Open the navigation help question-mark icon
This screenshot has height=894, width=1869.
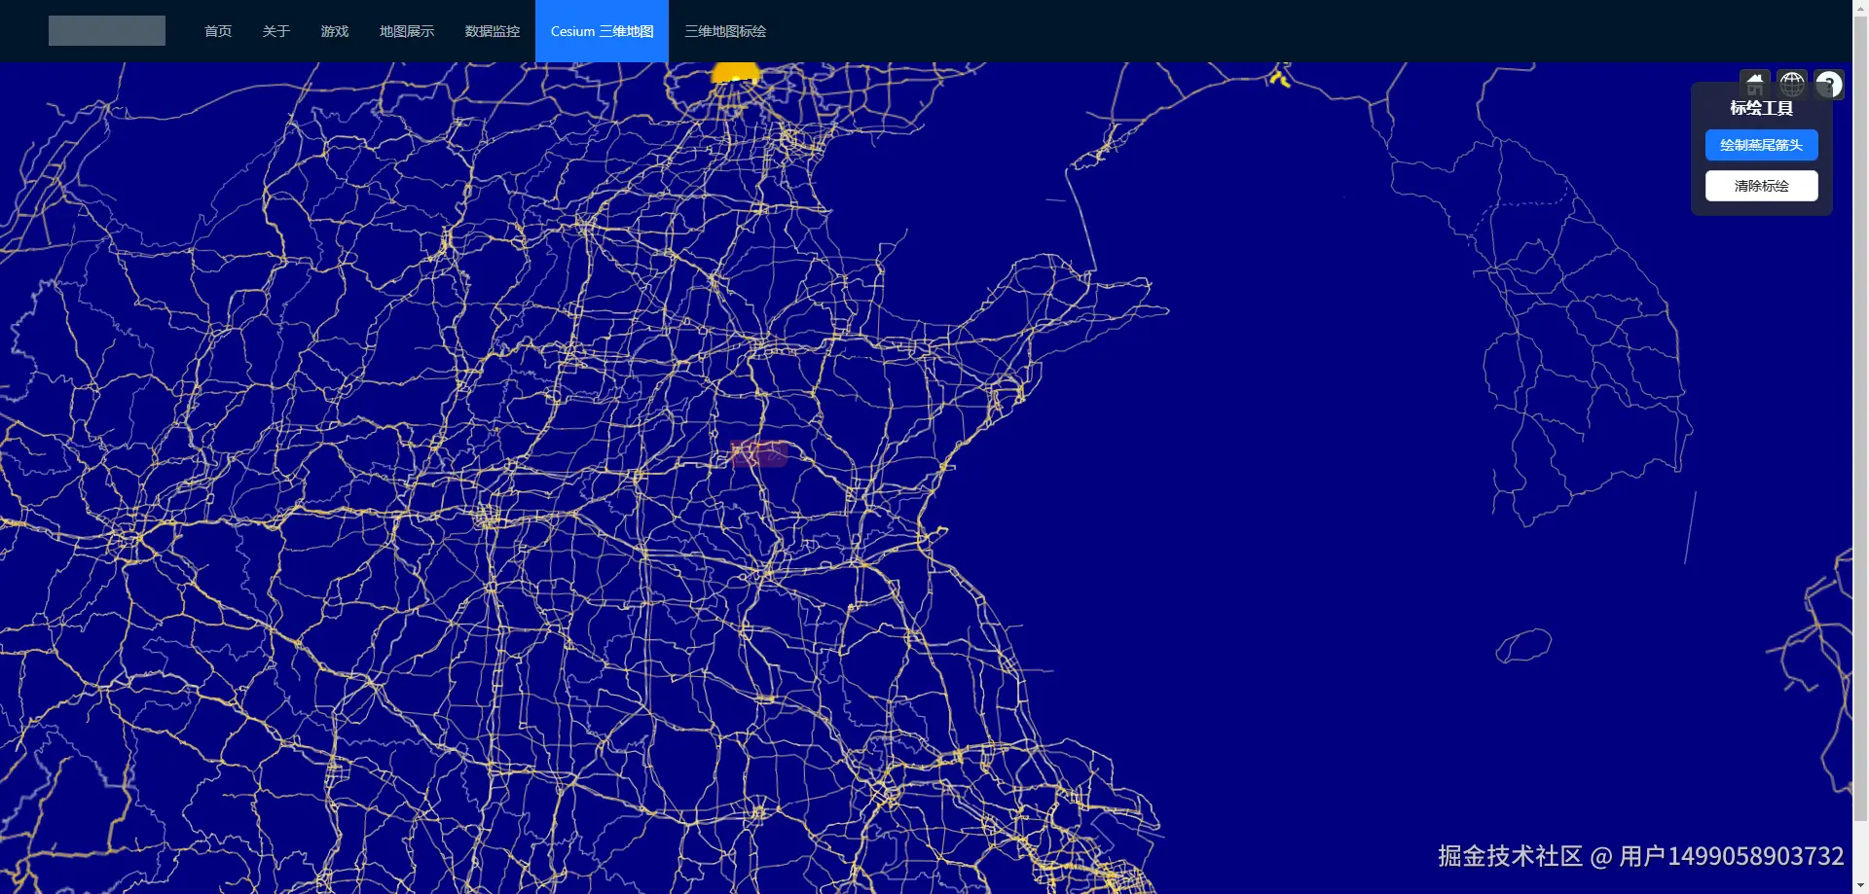1829,84
